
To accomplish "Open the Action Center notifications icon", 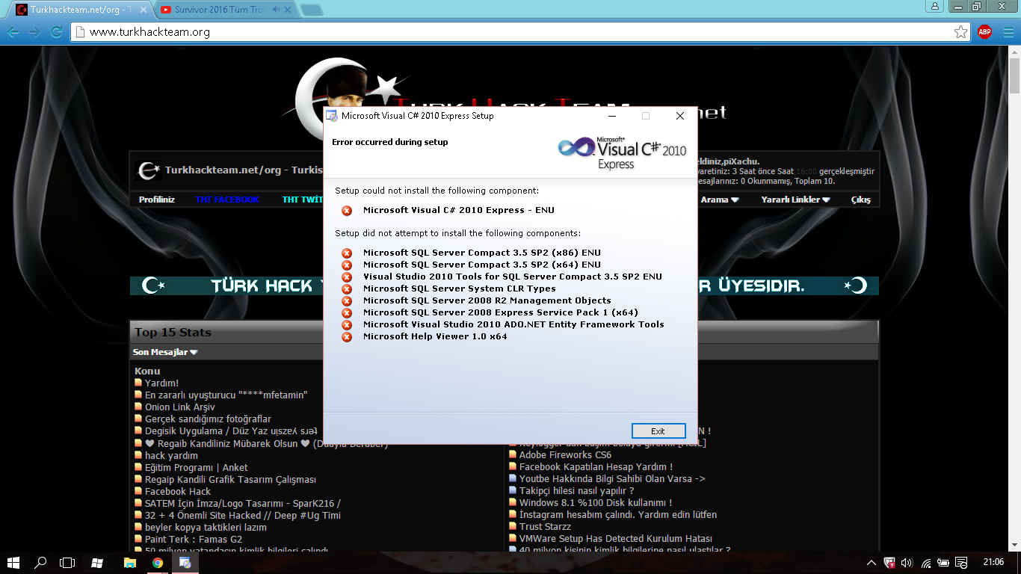I will click(x=961, y=563).
